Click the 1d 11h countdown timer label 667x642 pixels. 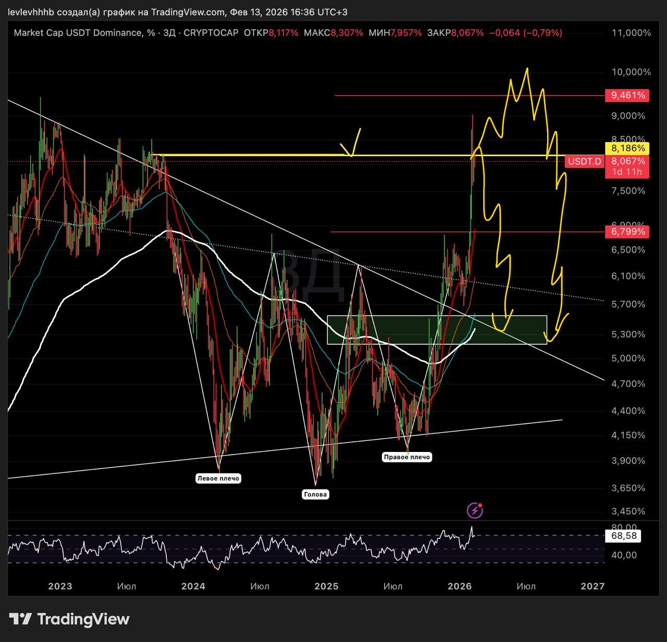click(627, 172)
